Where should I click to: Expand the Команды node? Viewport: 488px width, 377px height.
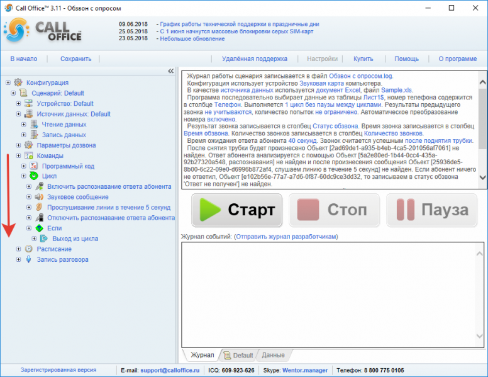click(x=18, y=155)
